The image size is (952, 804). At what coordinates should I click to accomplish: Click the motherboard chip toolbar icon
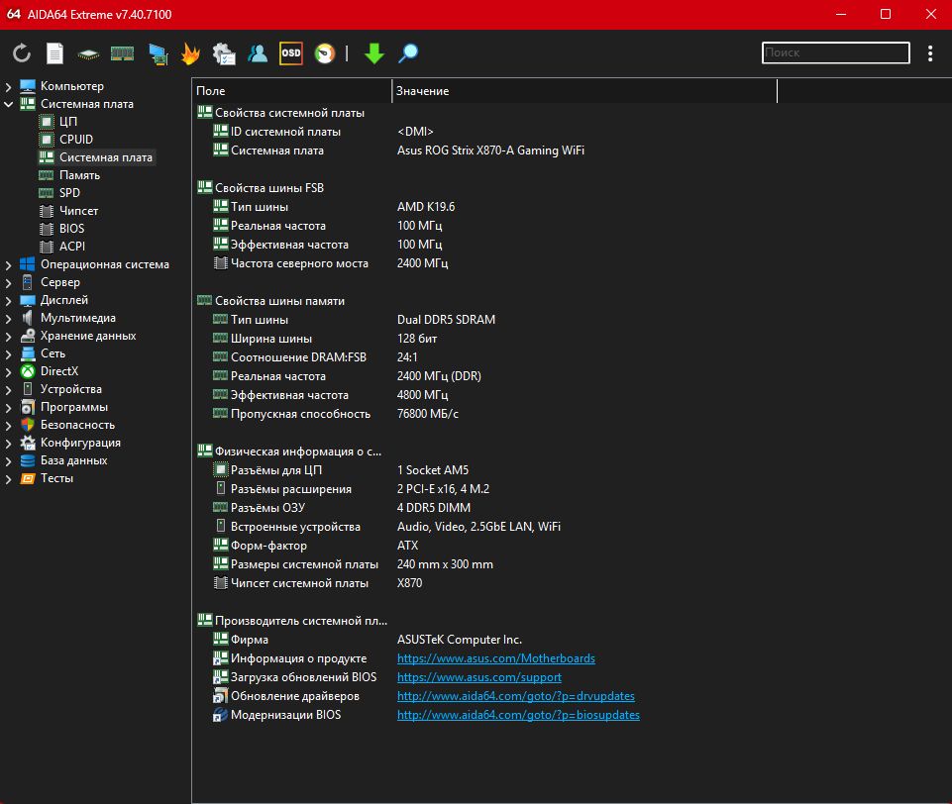click(x=88, y=54)
